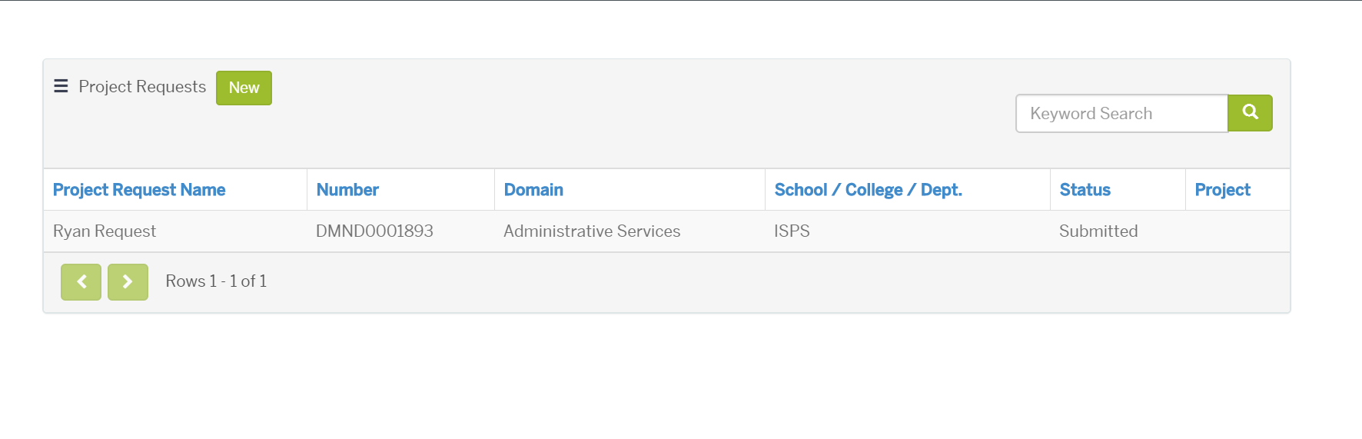Click the ISPS department cell
This screenshot has width=1362, height=439.
(x=792, y=231)
